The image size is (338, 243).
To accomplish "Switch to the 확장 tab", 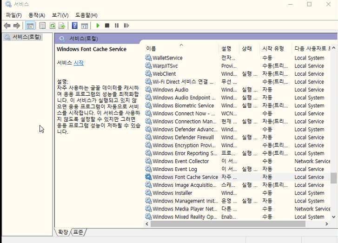I will coord(63,232).
